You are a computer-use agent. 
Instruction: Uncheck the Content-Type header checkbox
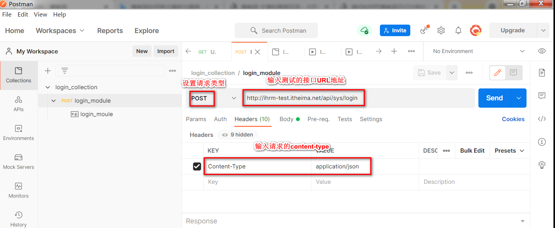[x=197, y=166]
